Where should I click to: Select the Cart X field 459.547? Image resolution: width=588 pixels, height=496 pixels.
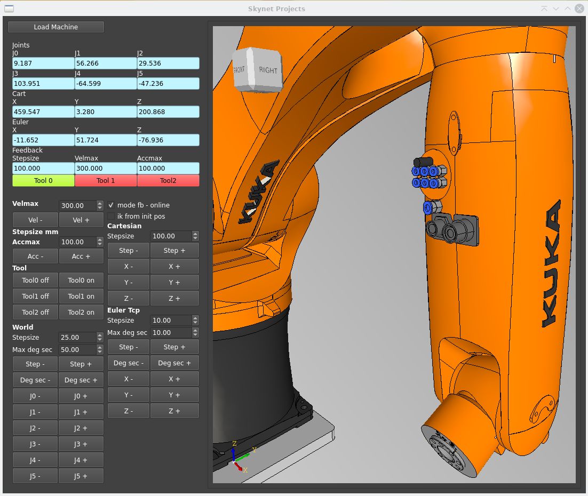(43, 111)
